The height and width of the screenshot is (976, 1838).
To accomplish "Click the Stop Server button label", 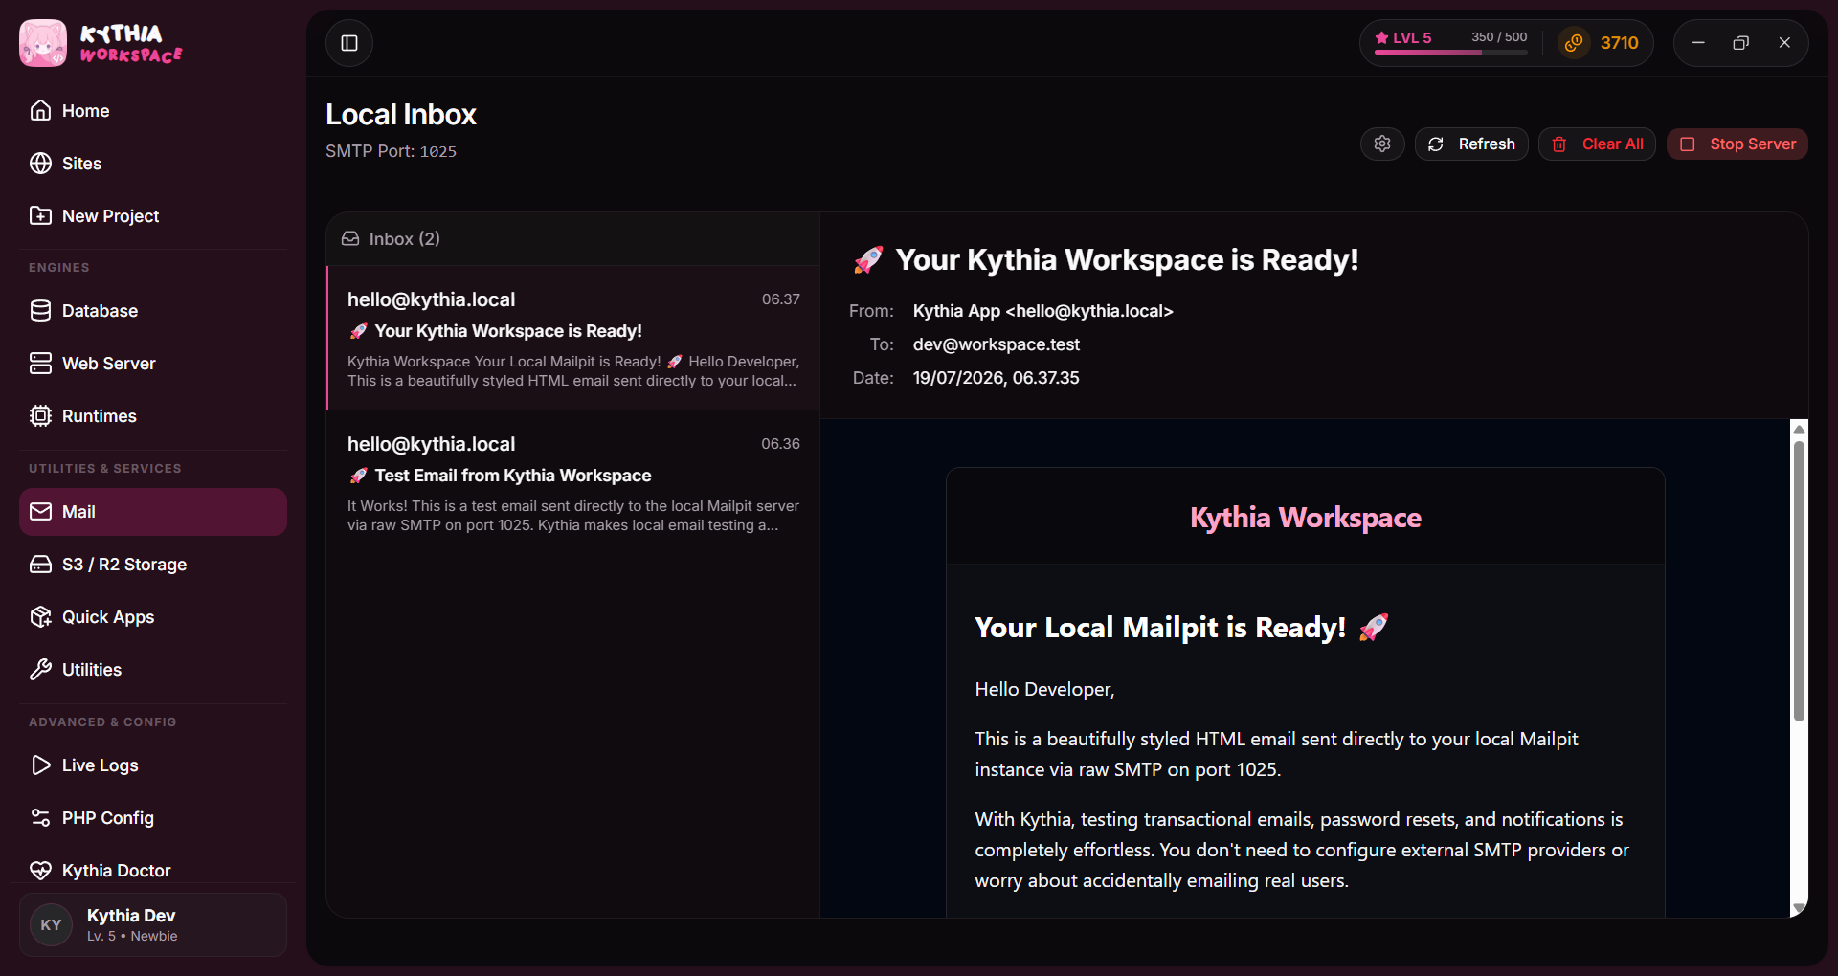I will 1753,144.
